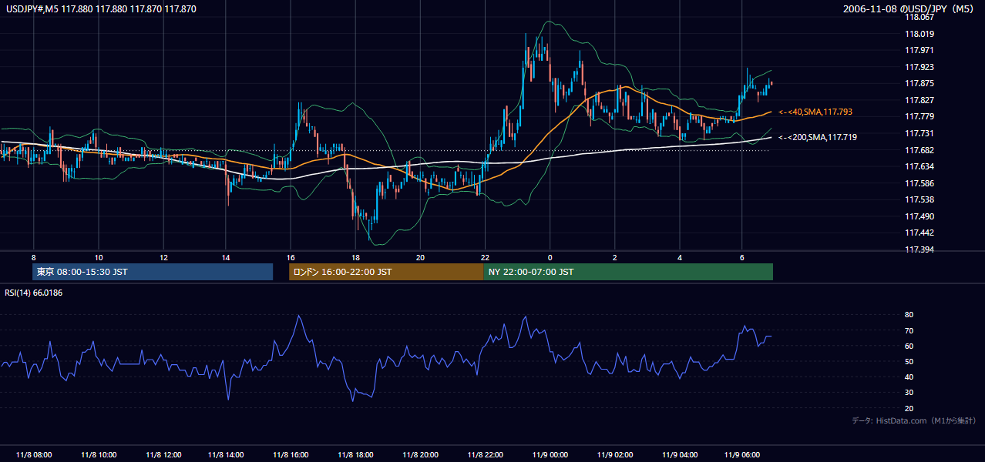Click bottom axis label 11/8 08:00
The height and width of the screenshot is (462, 985).
click(33, 455)
